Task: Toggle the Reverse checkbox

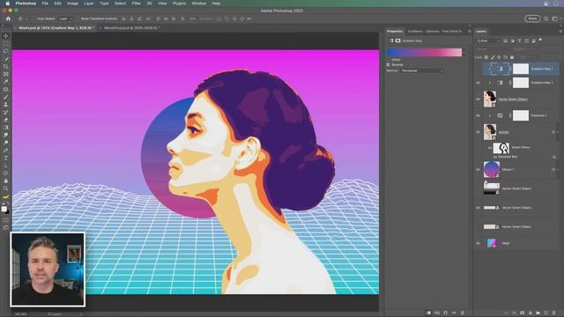Action: [388, 64]
